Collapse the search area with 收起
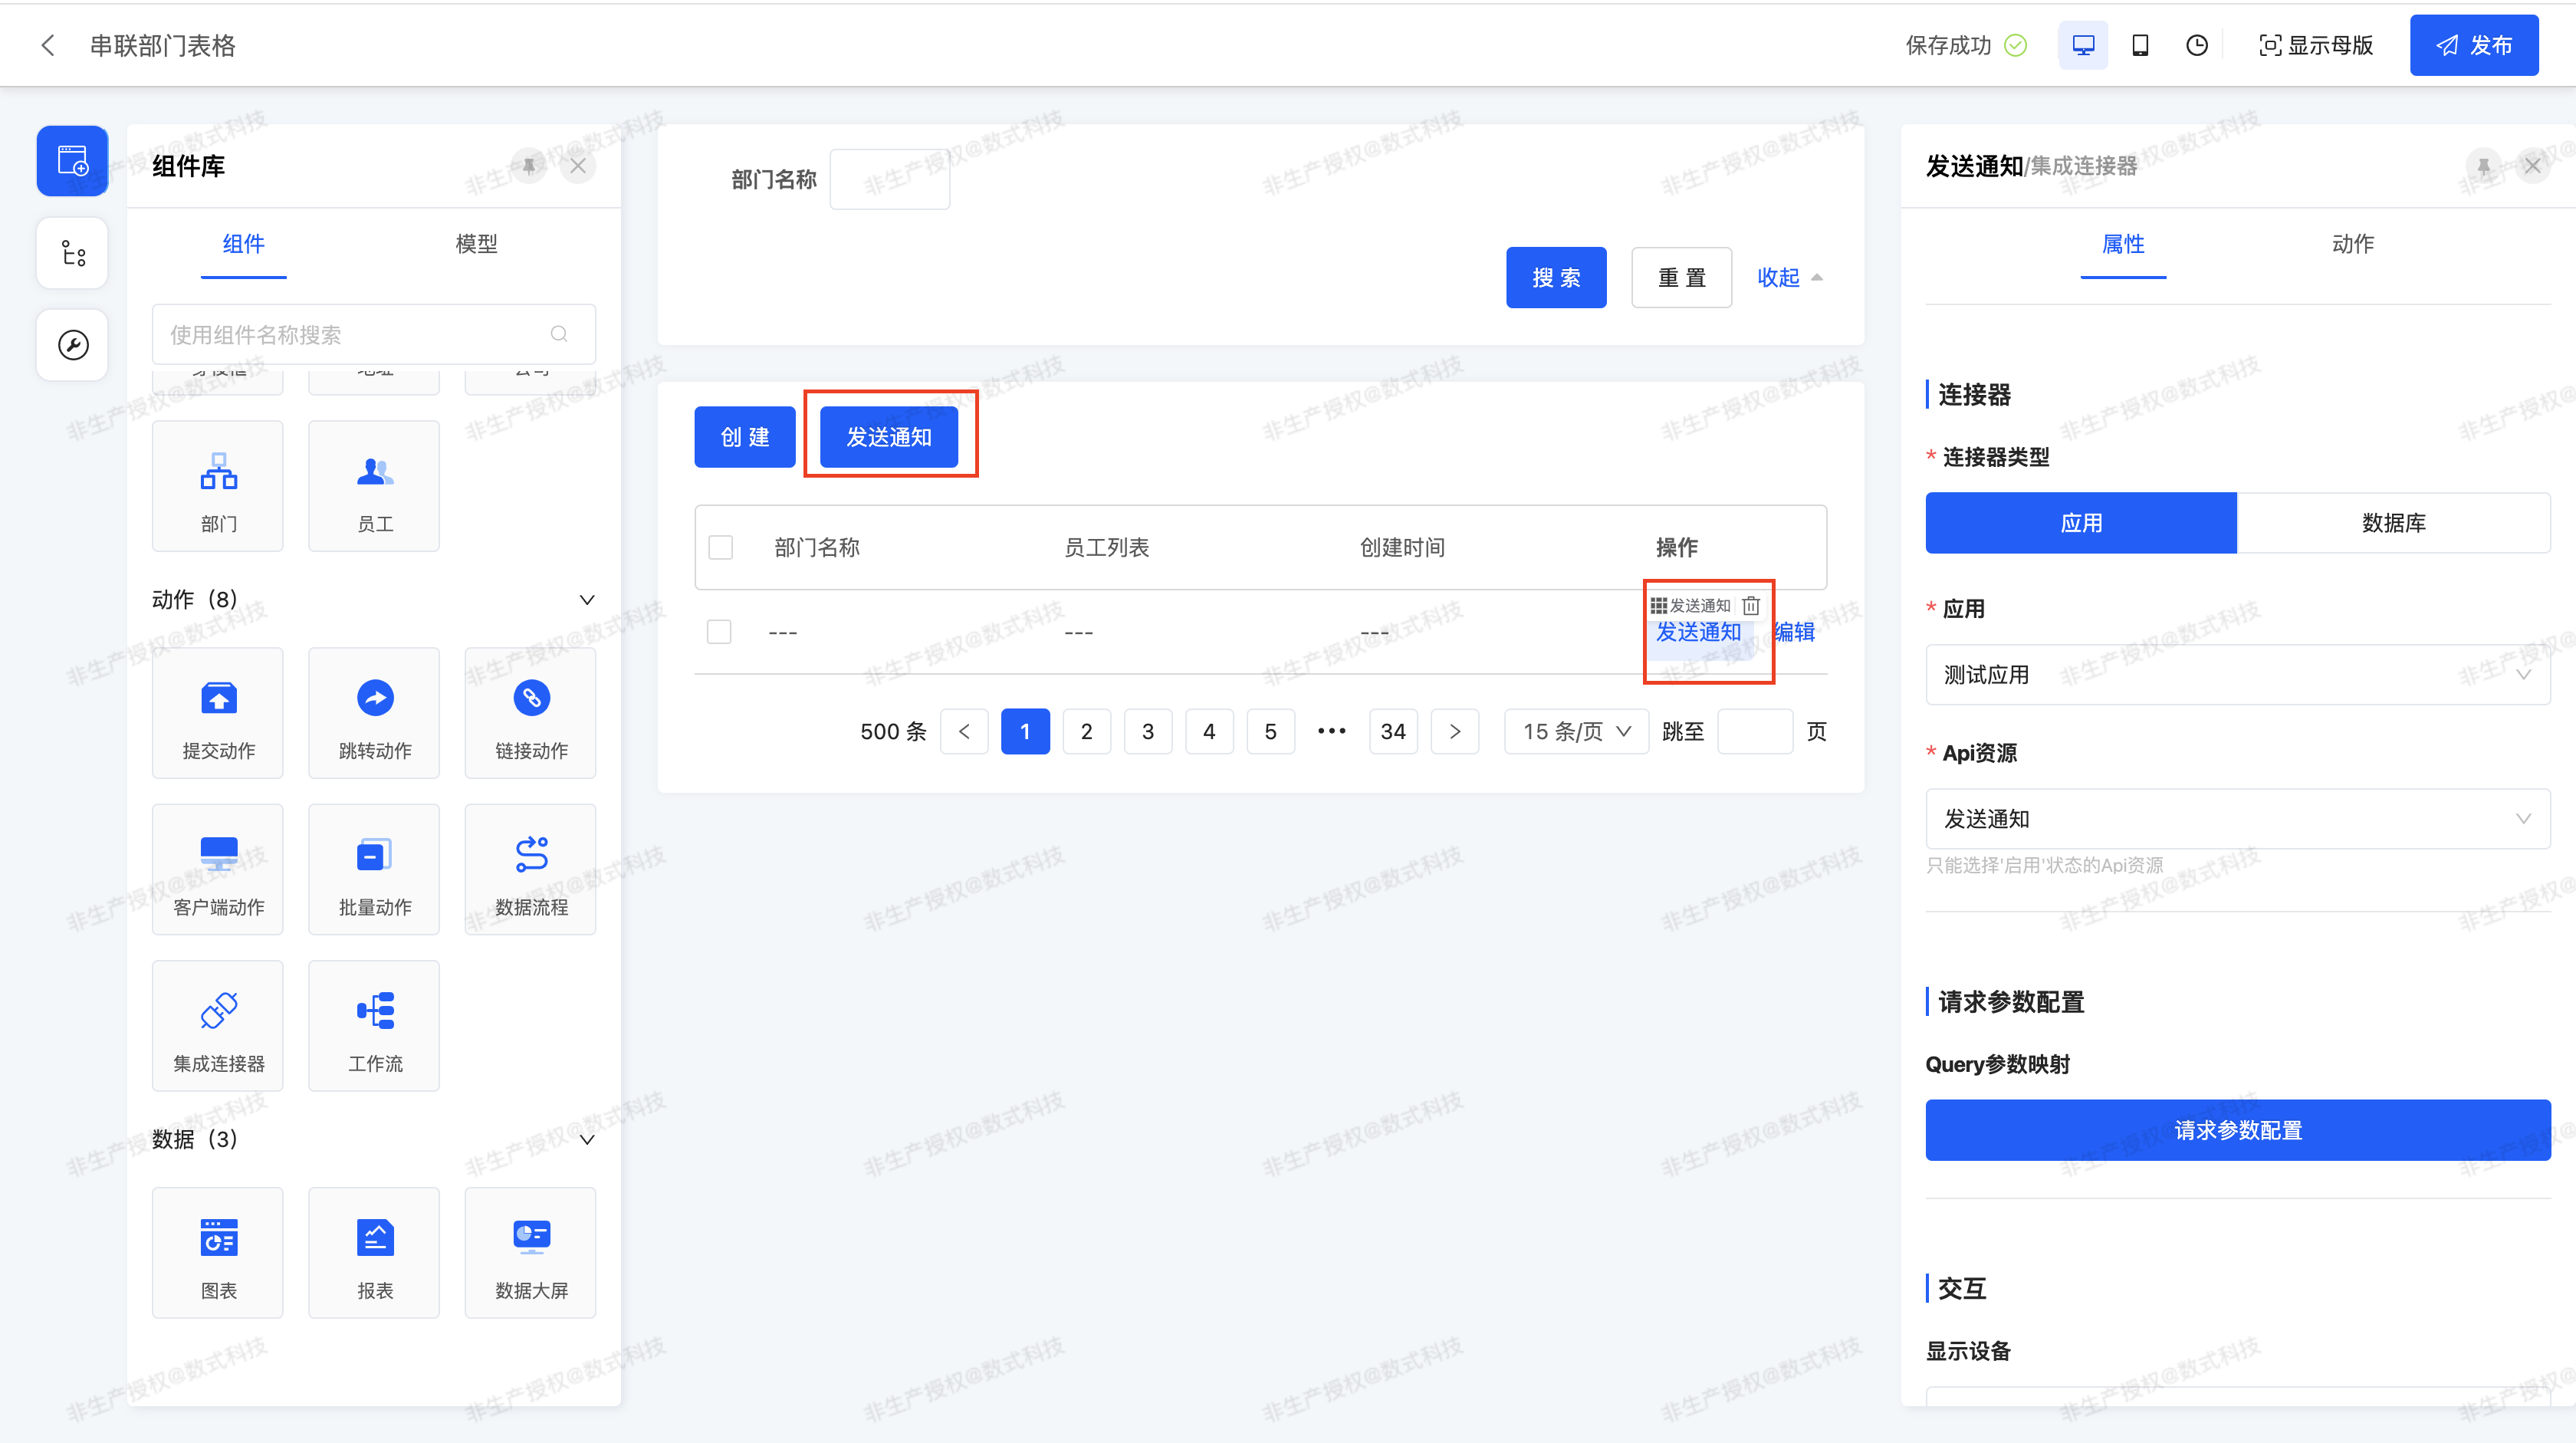The image size is (2576, 1443). (x=1790, y=277)
